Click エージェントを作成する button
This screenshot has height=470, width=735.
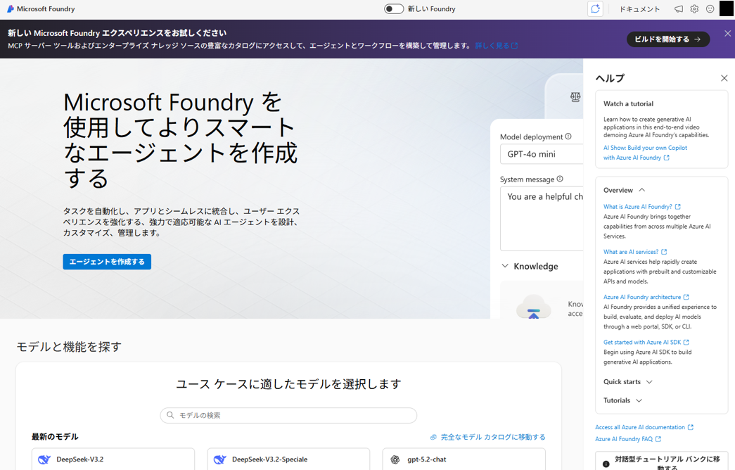(107, 262)
